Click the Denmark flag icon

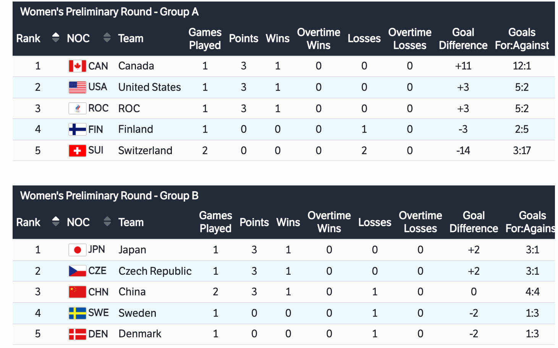tap(77, 334)
